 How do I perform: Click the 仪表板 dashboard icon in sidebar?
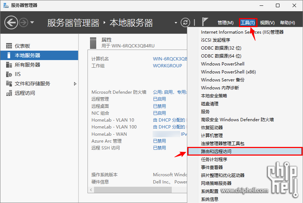point(9,46)
